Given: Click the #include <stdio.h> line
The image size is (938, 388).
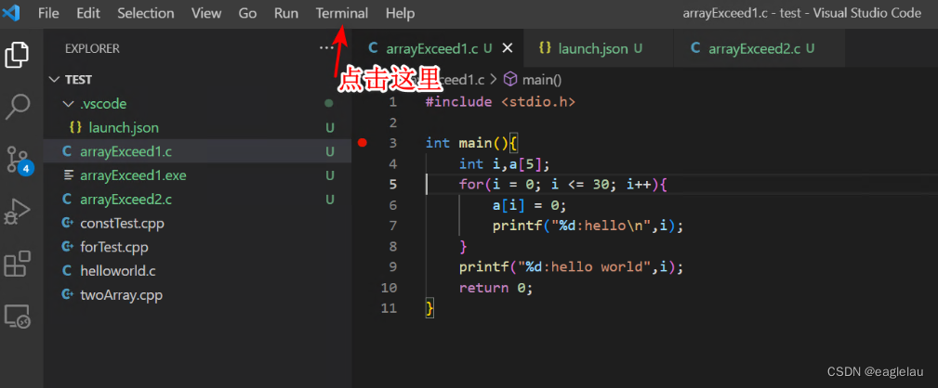Looking at the screenshot, I should tap(500, 102).
